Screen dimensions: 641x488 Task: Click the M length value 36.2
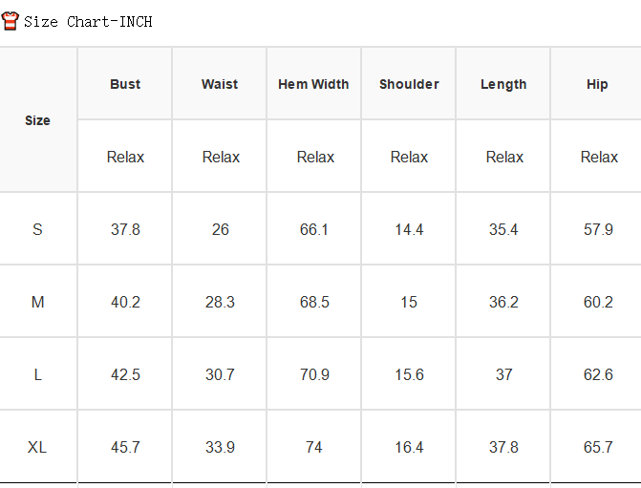click(503, 302)
